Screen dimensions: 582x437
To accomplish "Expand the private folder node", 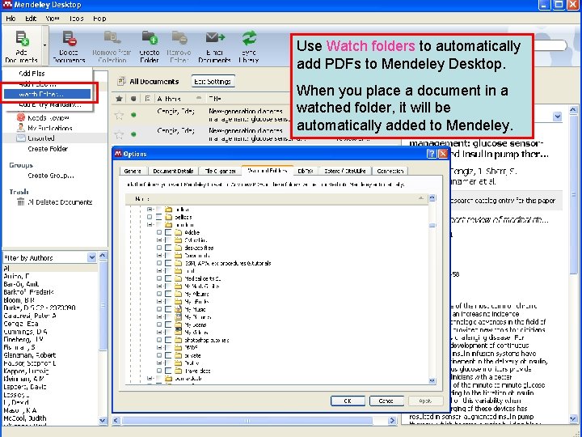I will point(159,355).
